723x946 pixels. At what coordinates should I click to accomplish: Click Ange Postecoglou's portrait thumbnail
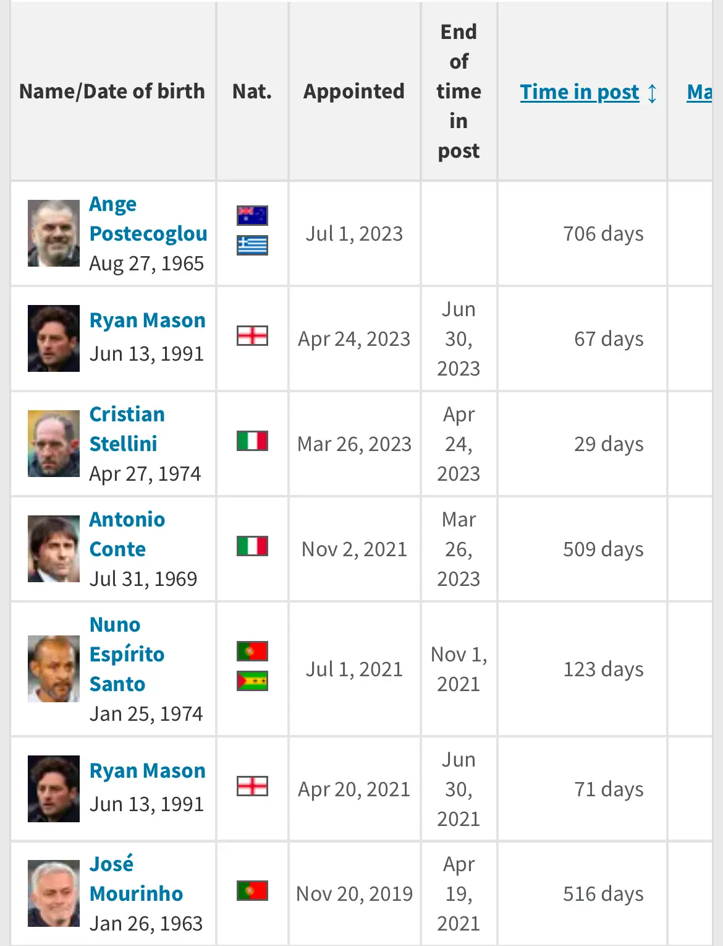click(x=54, y=233)
